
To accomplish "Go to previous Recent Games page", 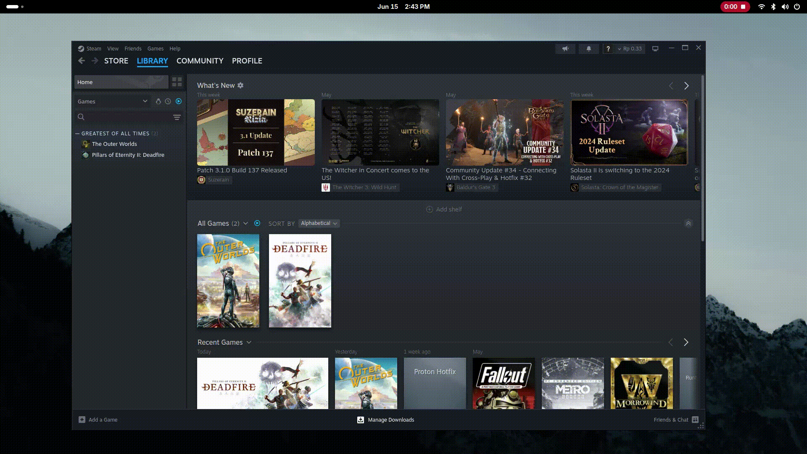I will pos(671,342).
